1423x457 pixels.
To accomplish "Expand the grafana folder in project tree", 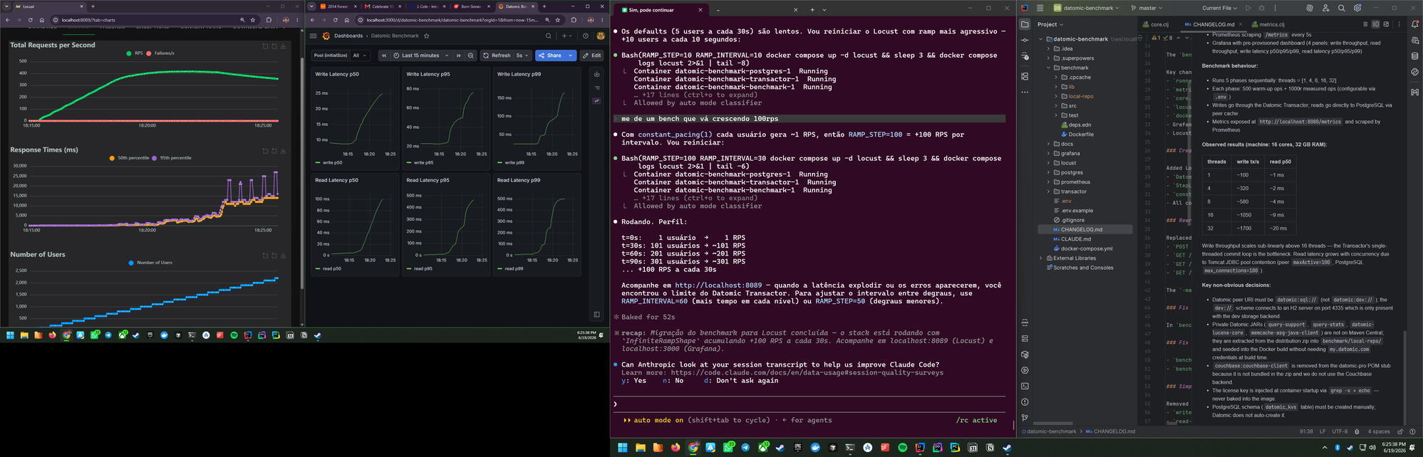I will pos(1048,153).
